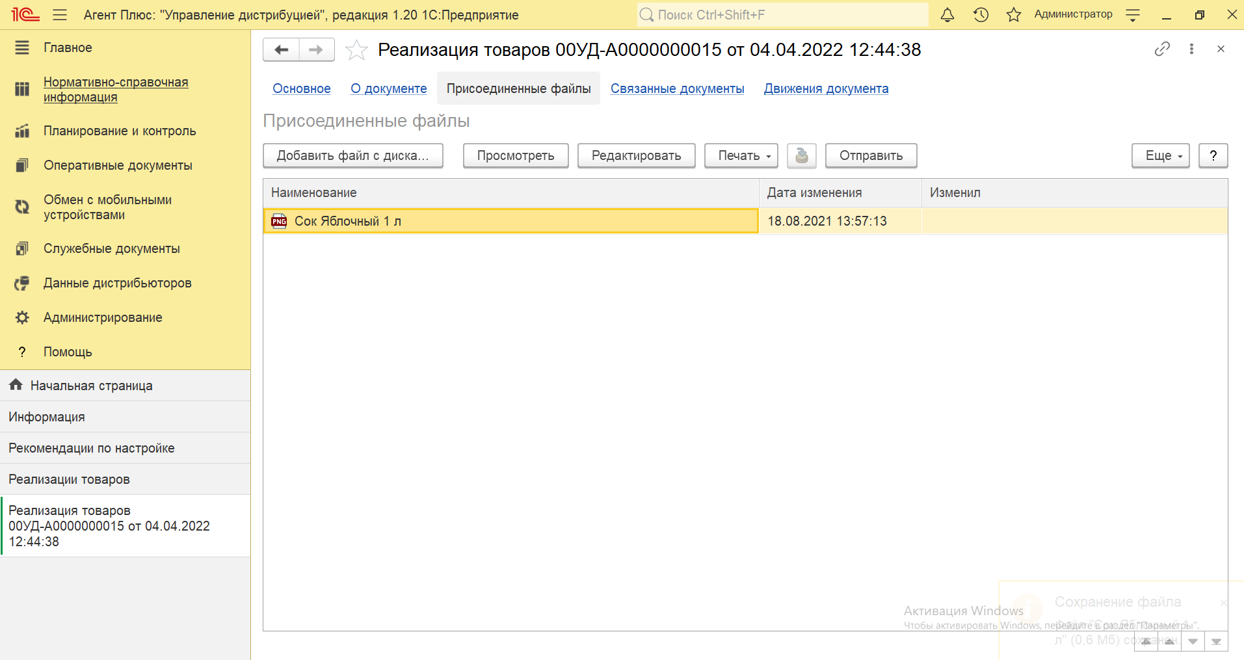
Task: Open the vertical three dots menu
Action: click(1191, 49)
